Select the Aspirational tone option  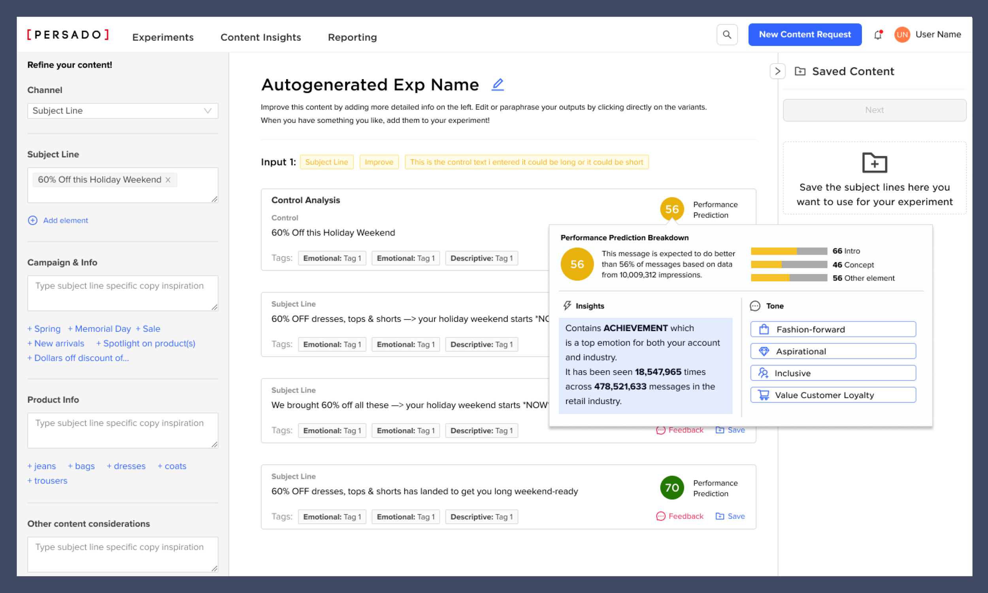[x=833, y=351]
